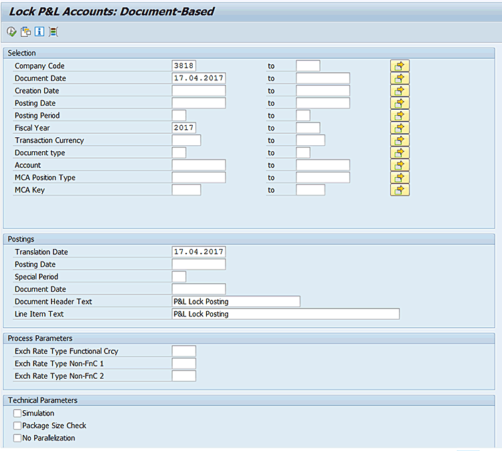Check the No Parallelization option
This screenshot has width=502, height=451.
(17, 438)
